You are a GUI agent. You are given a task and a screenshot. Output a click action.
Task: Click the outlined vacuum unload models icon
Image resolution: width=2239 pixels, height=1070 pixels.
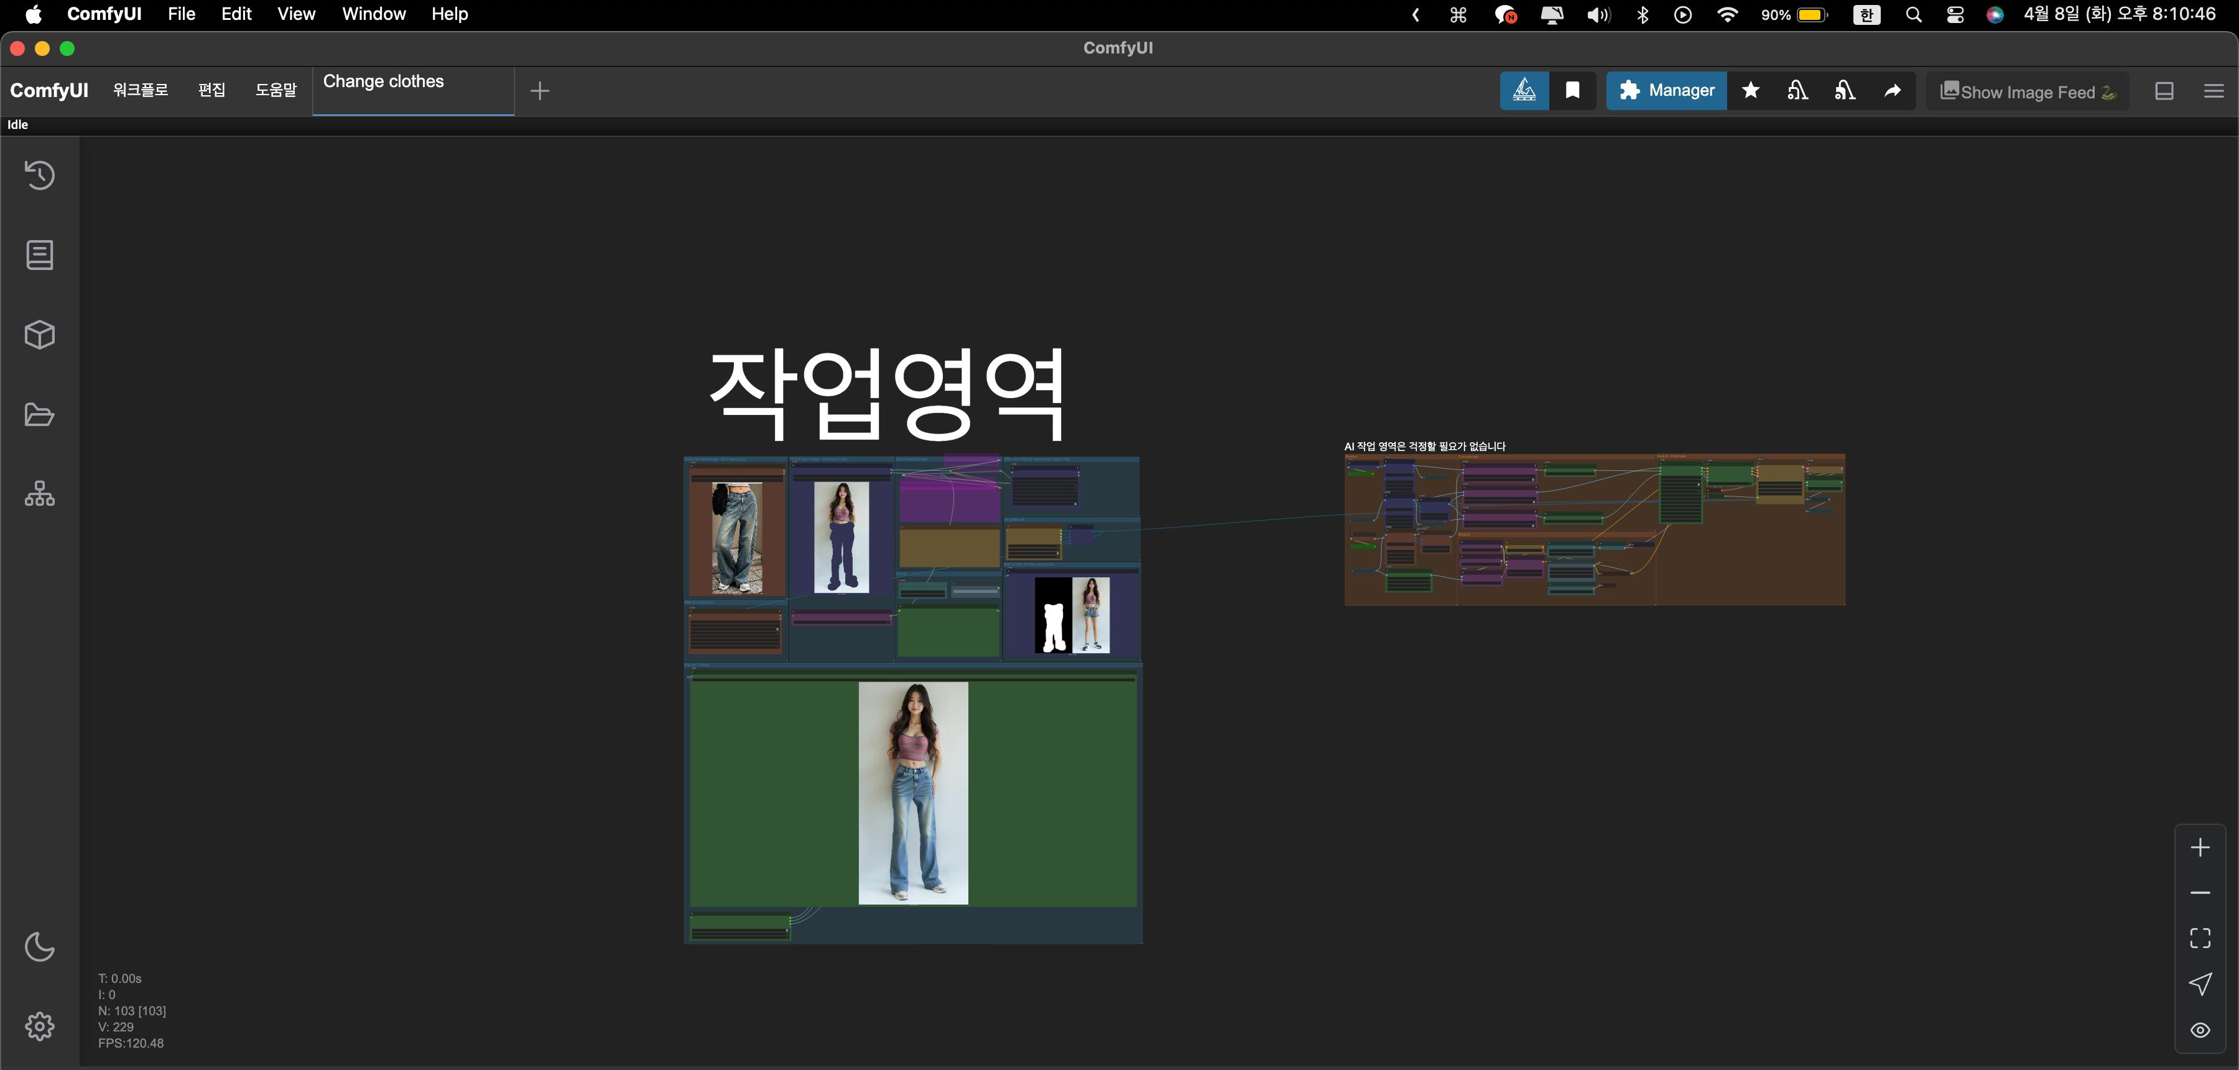1797,90
